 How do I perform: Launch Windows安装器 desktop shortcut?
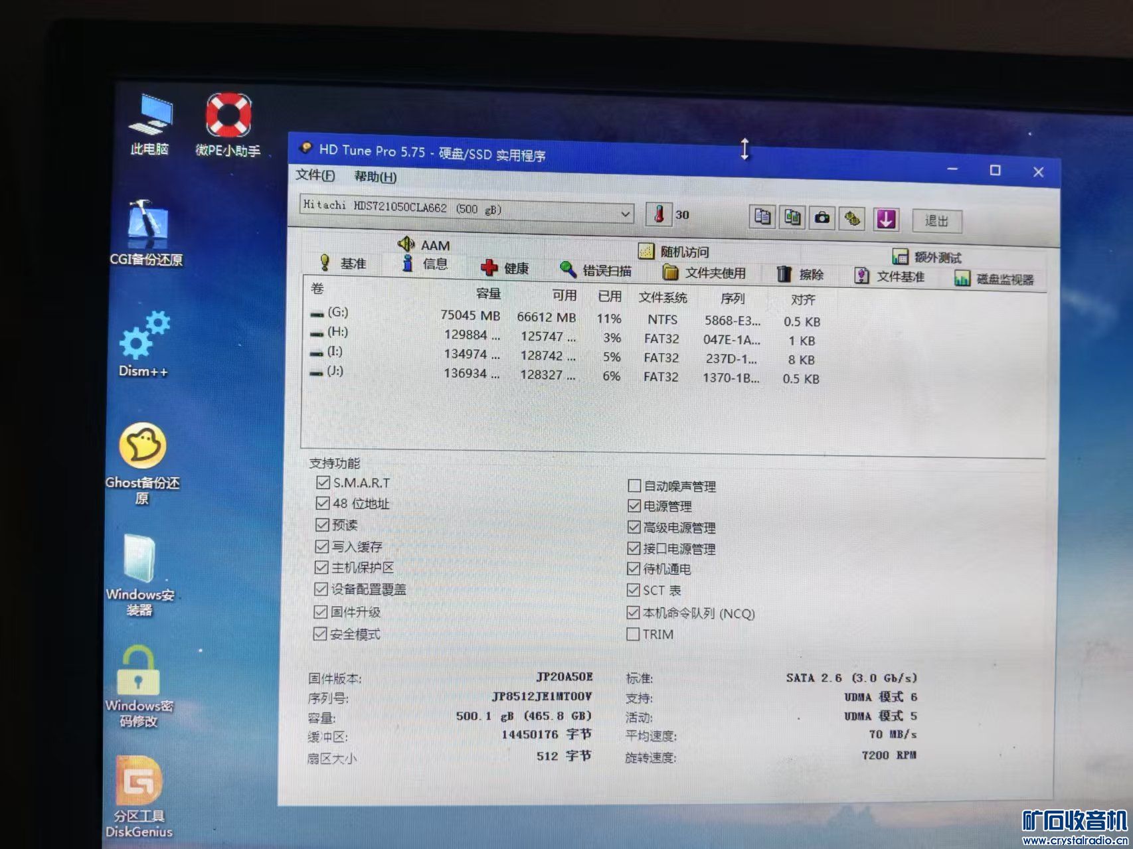[139, 574]
